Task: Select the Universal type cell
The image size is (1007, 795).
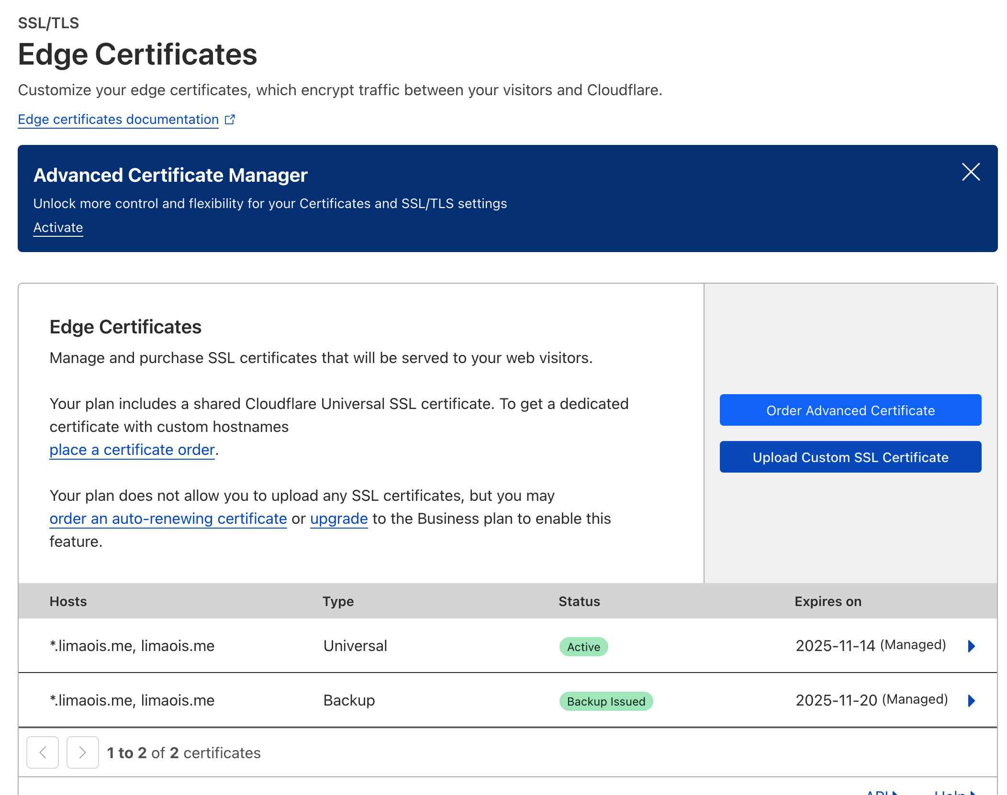Action: point(355,646)
